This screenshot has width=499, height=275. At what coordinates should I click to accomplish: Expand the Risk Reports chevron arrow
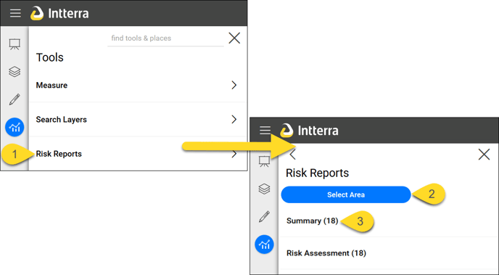click(x=234, y=154)
